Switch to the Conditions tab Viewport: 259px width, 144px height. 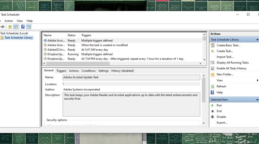tap(88, 71)
